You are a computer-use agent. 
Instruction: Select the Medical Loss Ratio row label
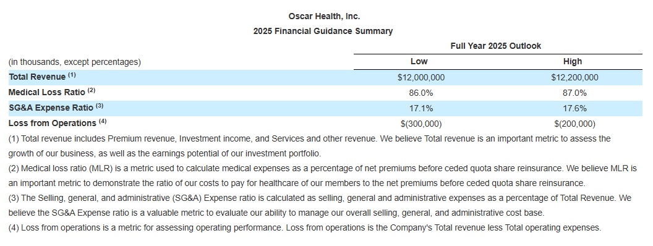click(52, 92)
